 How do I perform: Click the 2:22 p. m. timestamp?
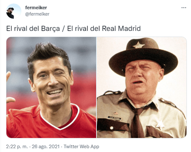click(17, 146)
